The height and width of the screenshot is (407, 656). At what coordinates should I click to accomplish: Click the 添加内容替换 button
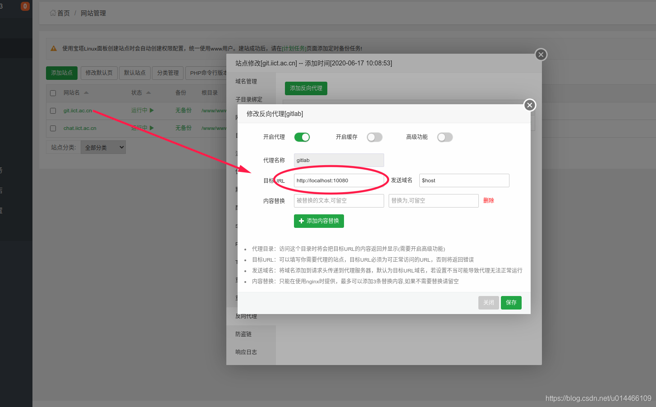pos(319,221)
